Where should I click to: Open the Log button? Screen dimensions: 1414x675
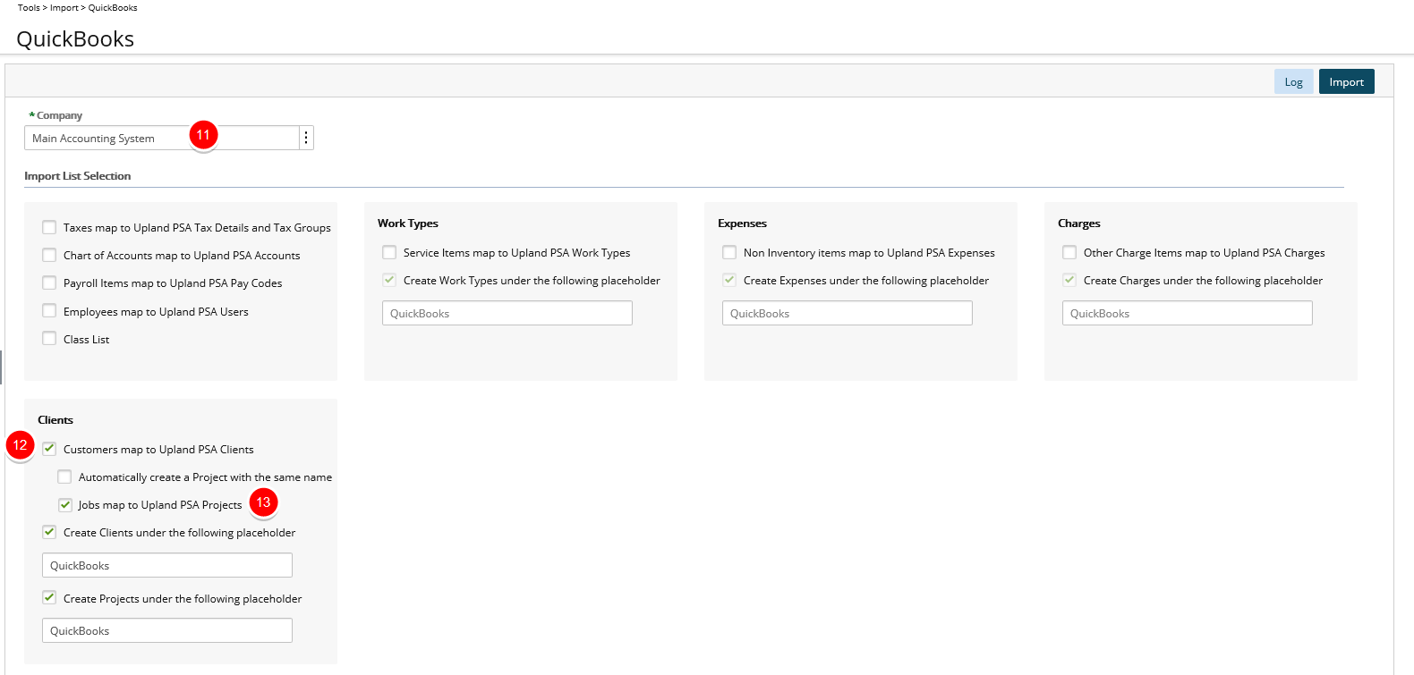(x=1293, y=81)
